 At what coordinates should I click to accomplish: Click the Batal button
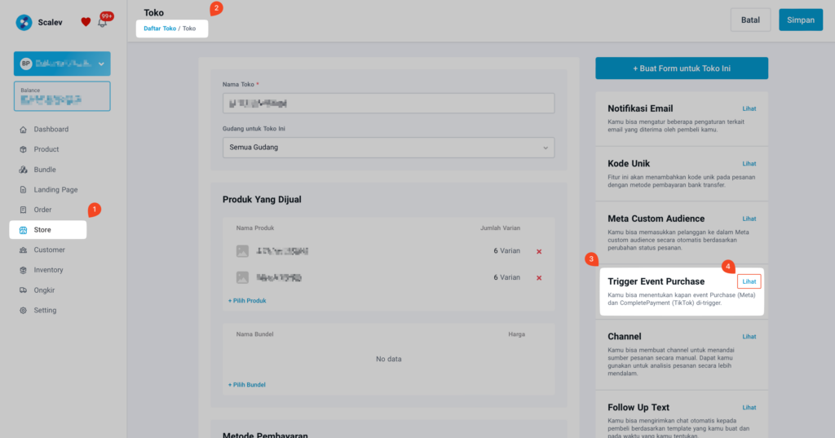[x=750, y=20]
